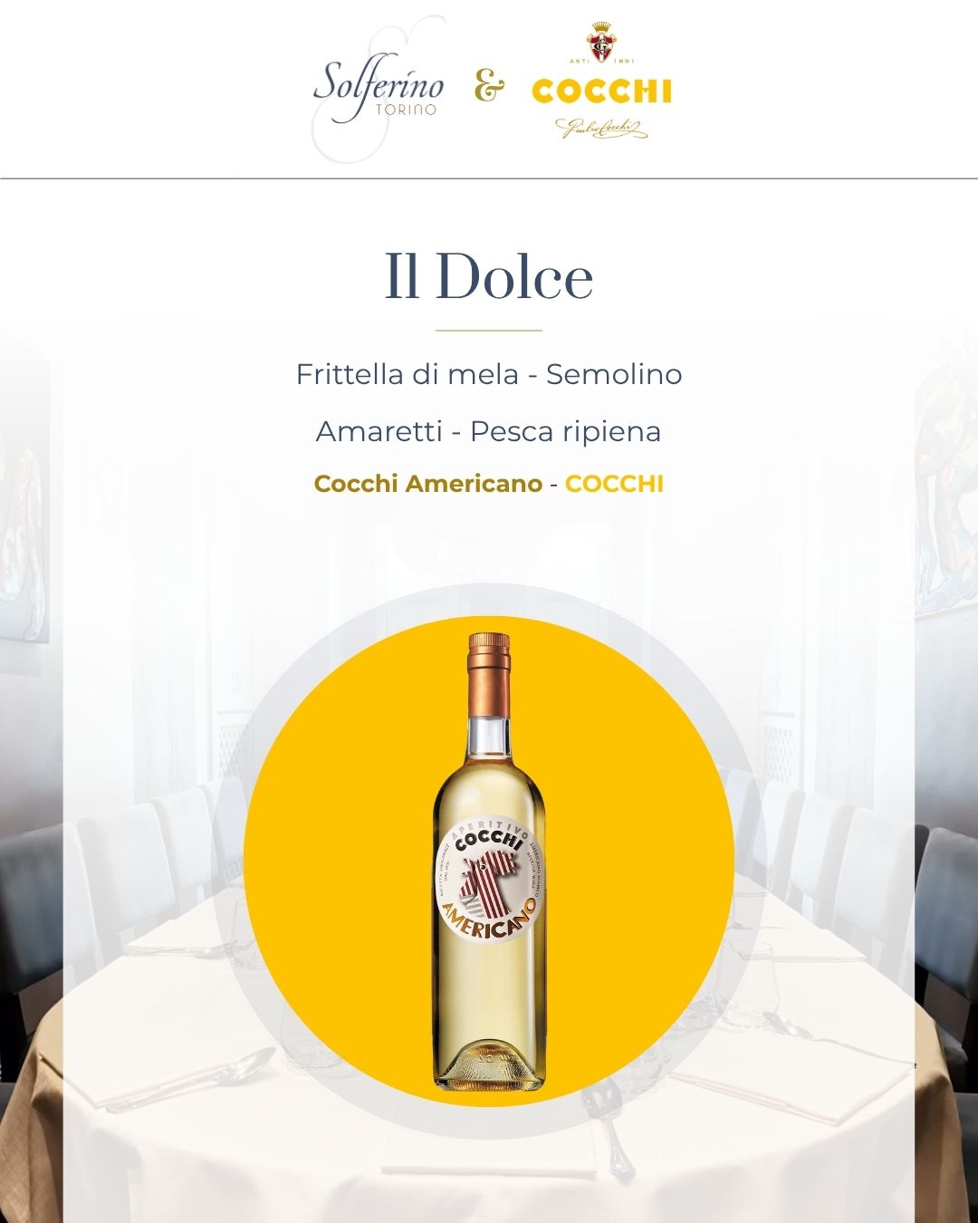Viewport: 978px width, 1223px height.
Task: Click the round Cocchi Americano bottle label
Action: coord(489,880)
